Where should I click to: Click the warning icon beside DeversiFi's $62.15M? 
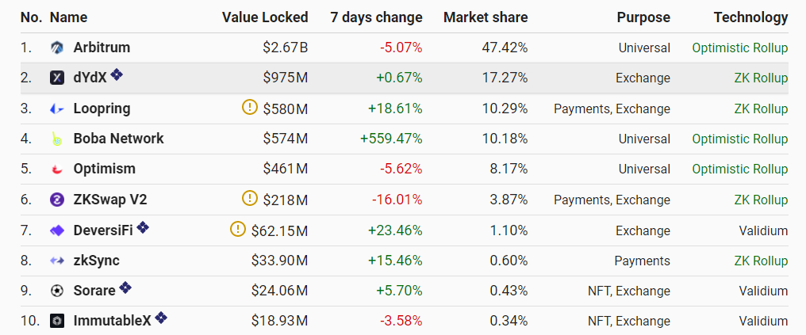click(237, 229)
